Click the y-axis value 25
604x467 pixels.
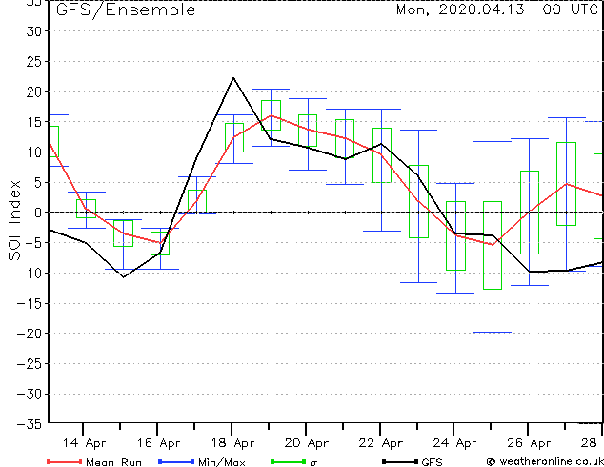[x=34, y=62]
